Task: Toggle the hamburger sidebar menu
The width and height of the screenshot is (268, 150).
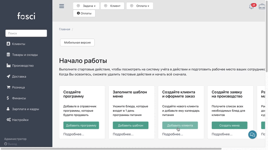Action: coord(61,6)
